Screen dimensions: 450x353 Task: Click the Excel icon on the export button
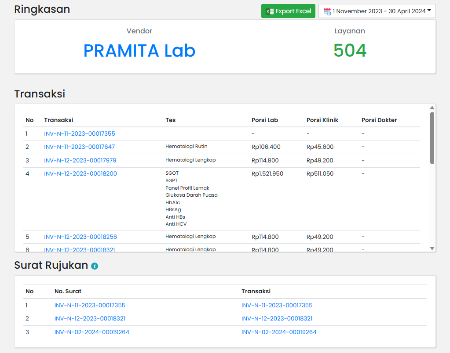point(270,11)
